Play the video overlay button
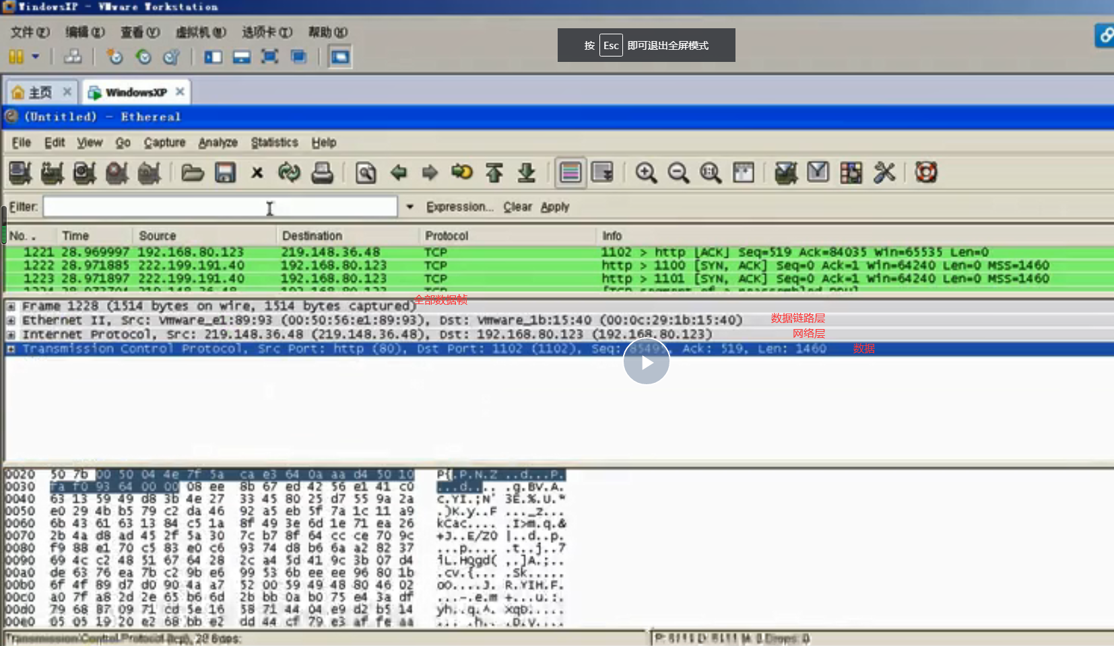 (647, 362)
